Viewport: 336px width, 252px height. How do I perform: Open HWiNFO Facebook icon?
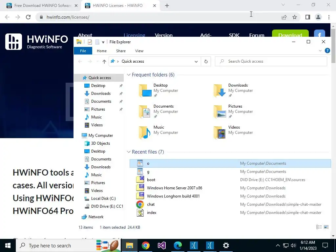[x=320, y=34]
